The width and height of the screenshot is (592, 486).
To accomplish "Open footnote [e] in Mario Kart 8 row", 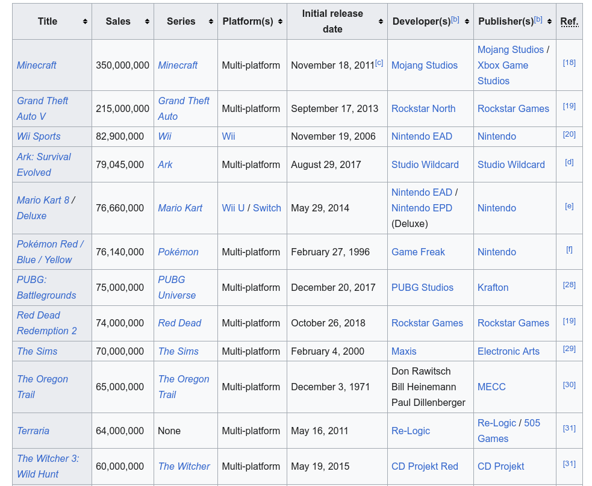I will pyautogui.click(x=569, y=206).
